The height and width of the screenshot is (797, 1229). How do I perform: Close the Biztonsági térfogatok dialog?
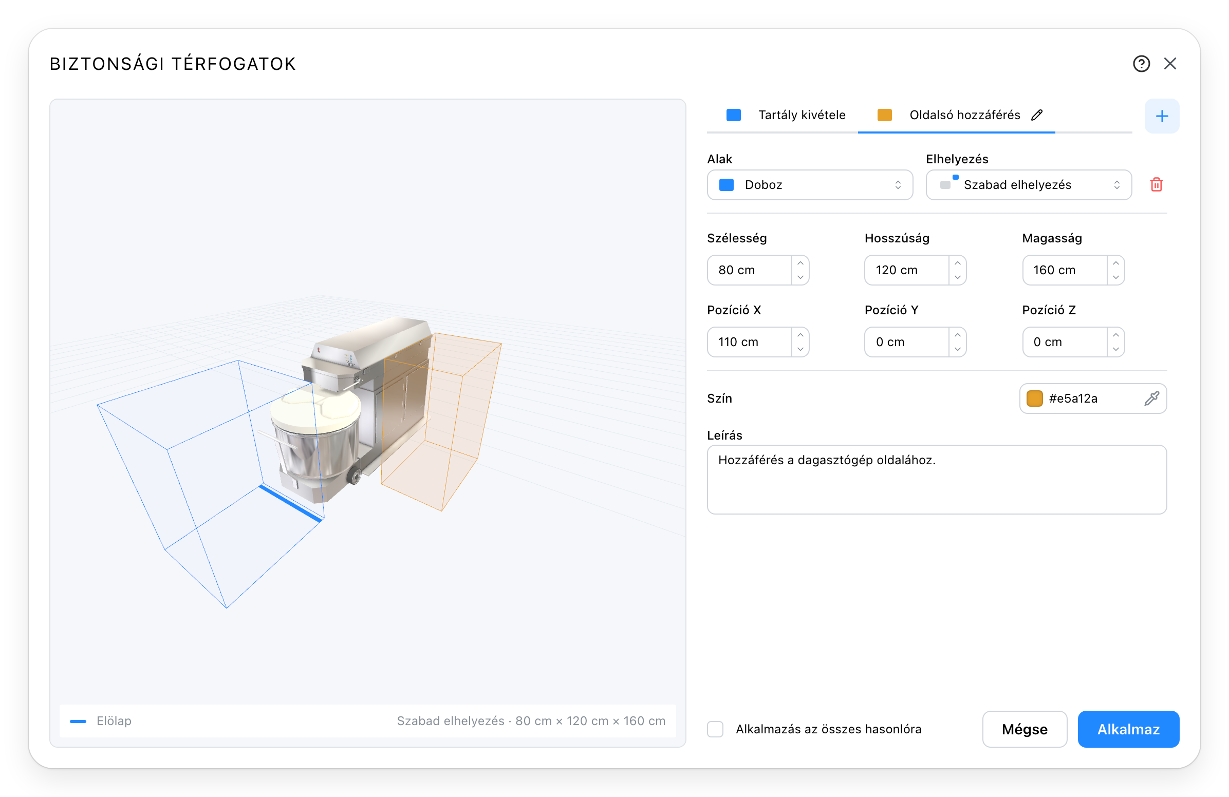tap(1170, 64)
